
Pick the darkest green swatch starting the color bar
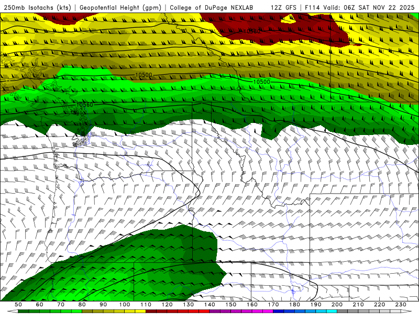[24, 311]
